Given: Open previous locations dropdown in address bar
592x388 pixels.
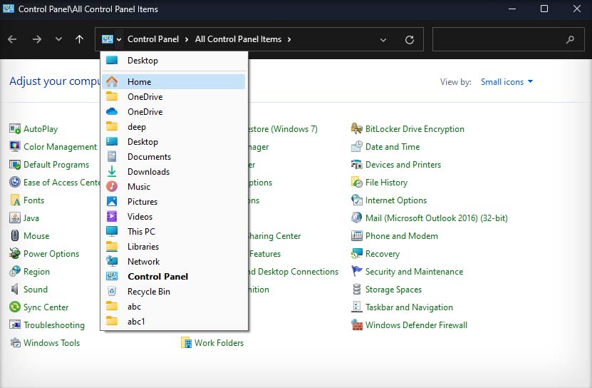Looking at the screenshot, I should tap(383, 39).
